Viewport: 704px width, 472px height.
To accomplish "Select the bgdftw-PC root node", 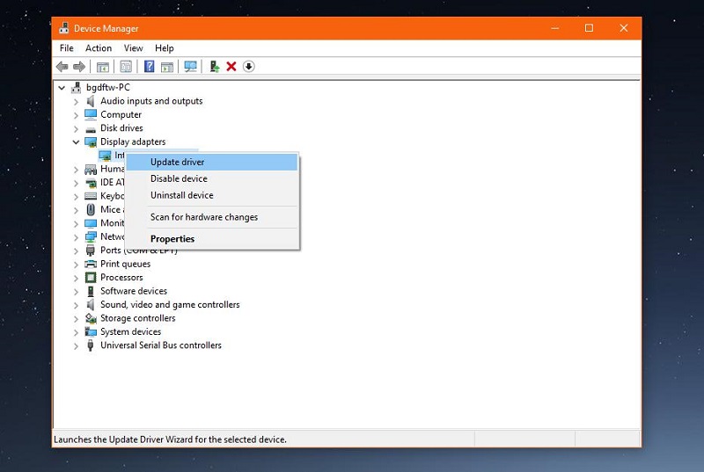I will 107,87.
